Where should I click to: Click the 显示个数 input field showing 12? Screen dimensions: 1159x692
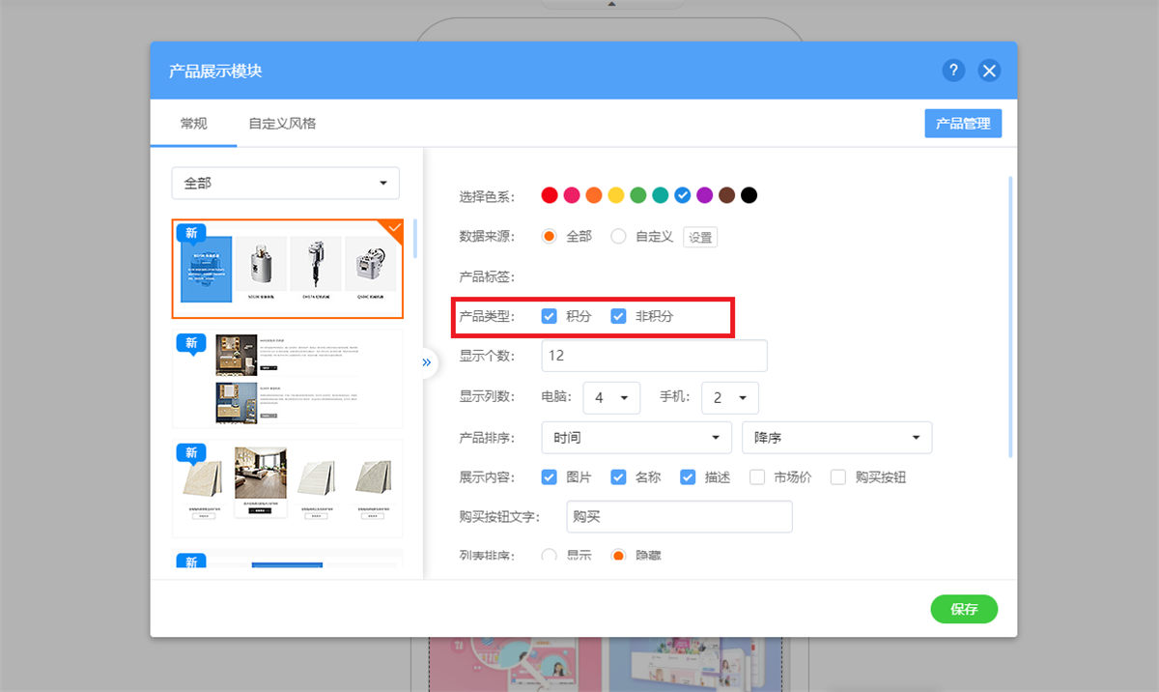tap(655, 356)
